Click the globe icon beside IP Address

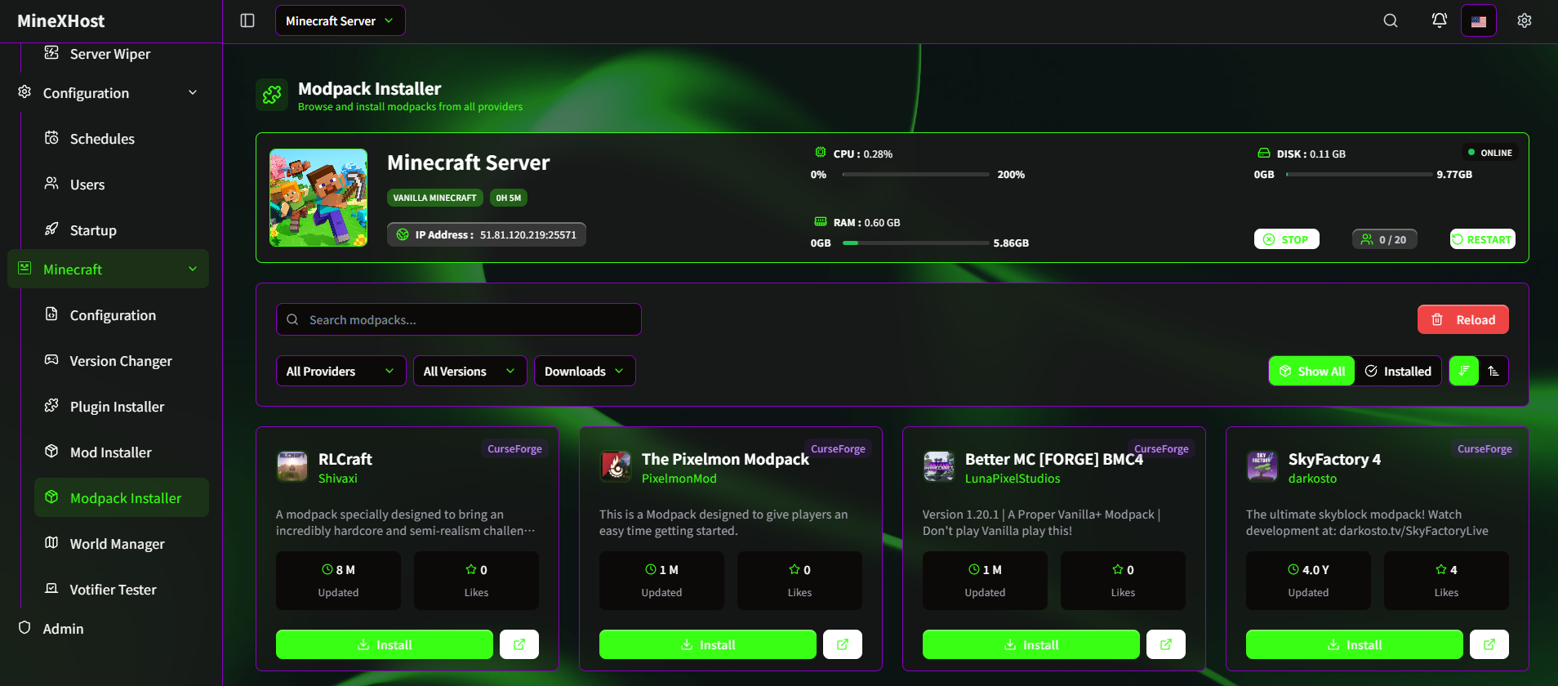(x=403, y=234)
